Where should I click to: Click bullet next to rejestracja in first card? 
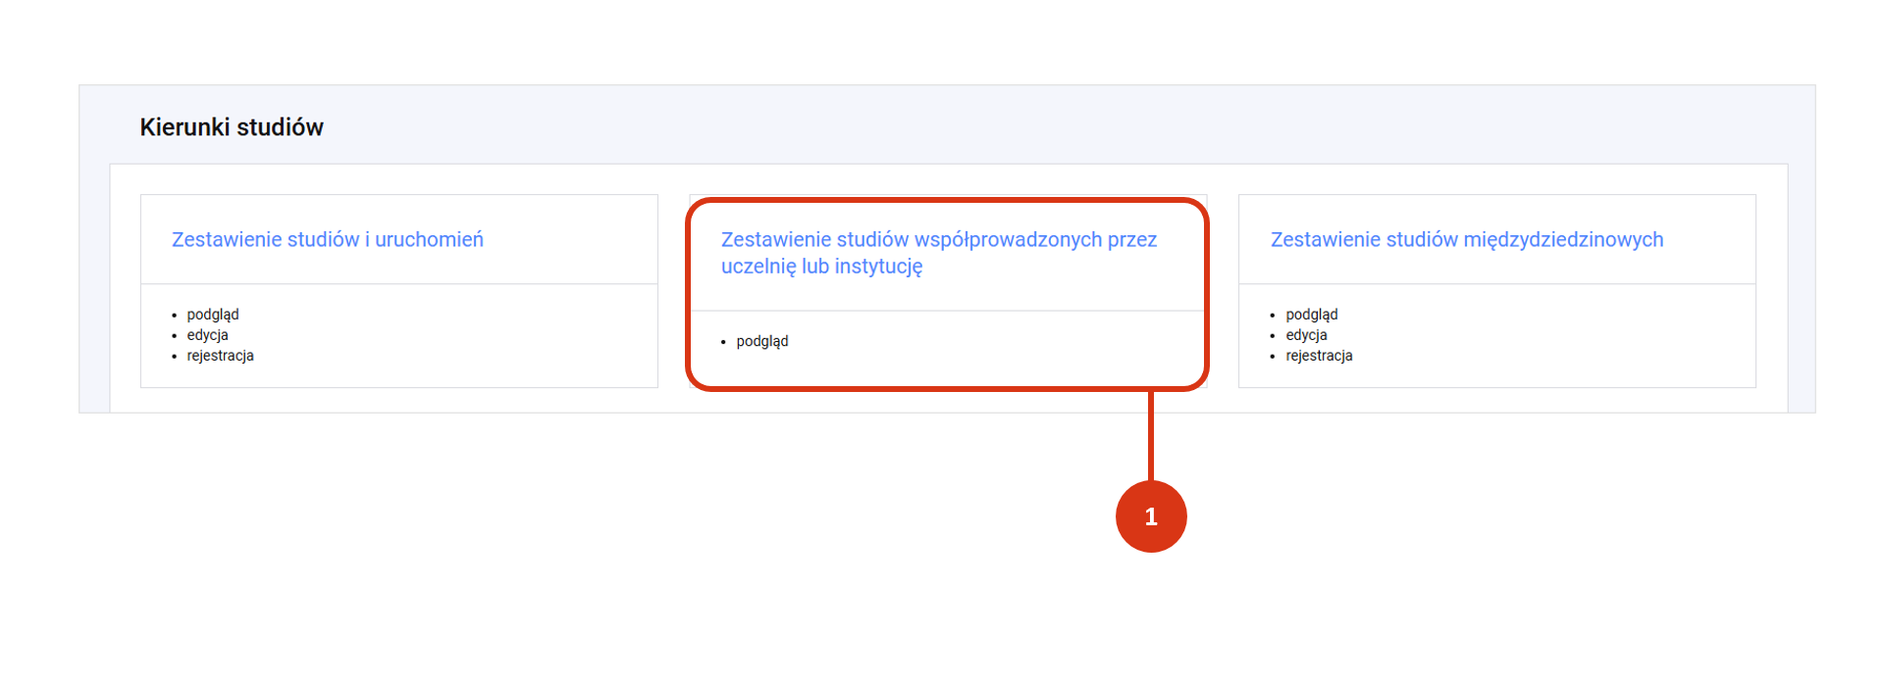pyautogui.click(x=175, y=357)
